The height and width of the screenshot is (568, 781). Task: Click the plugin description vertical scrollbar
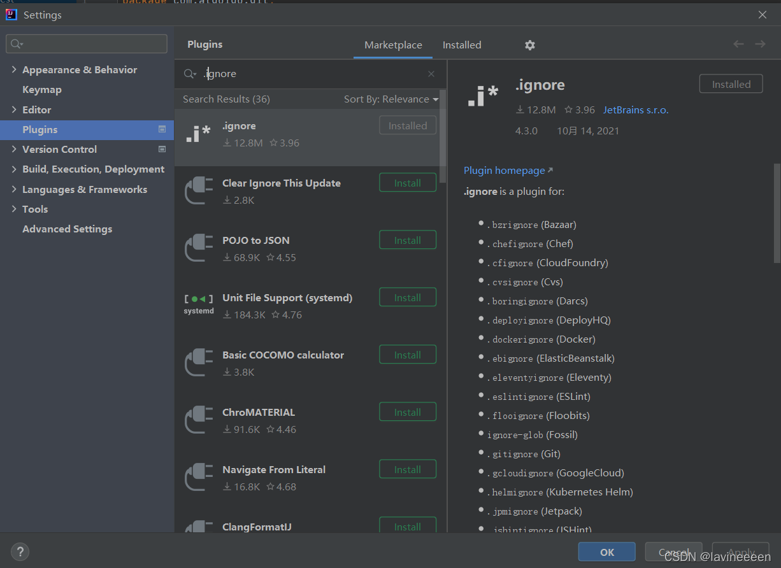pos(777,213)
